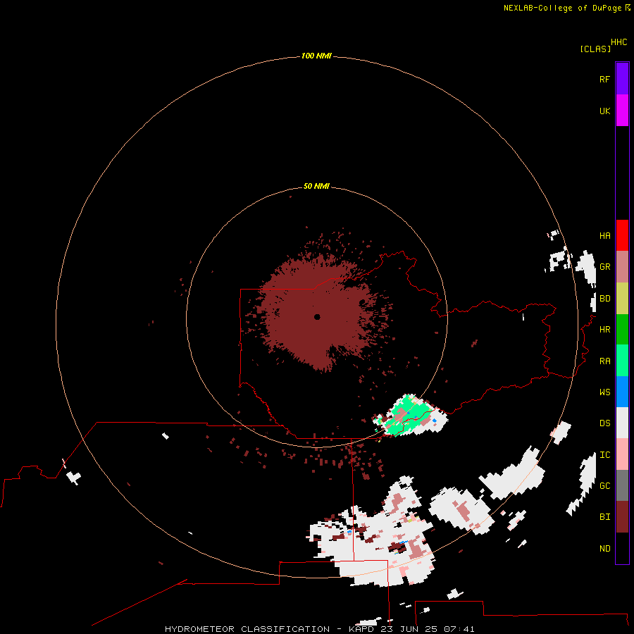Viewport: 634px width, 634px height.
Task: Click the 100 NMI range ring label
Action: point(316,56)
